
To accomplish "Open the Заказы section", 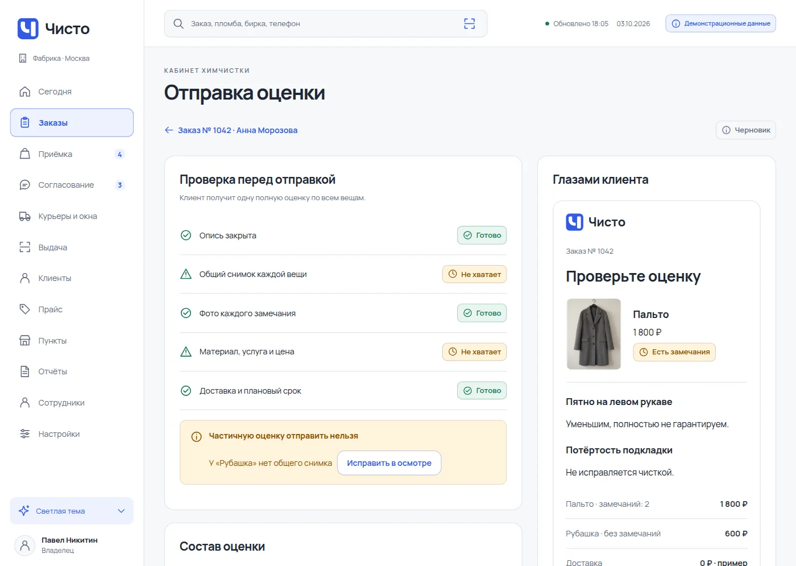I will click(x=72, y=123).
